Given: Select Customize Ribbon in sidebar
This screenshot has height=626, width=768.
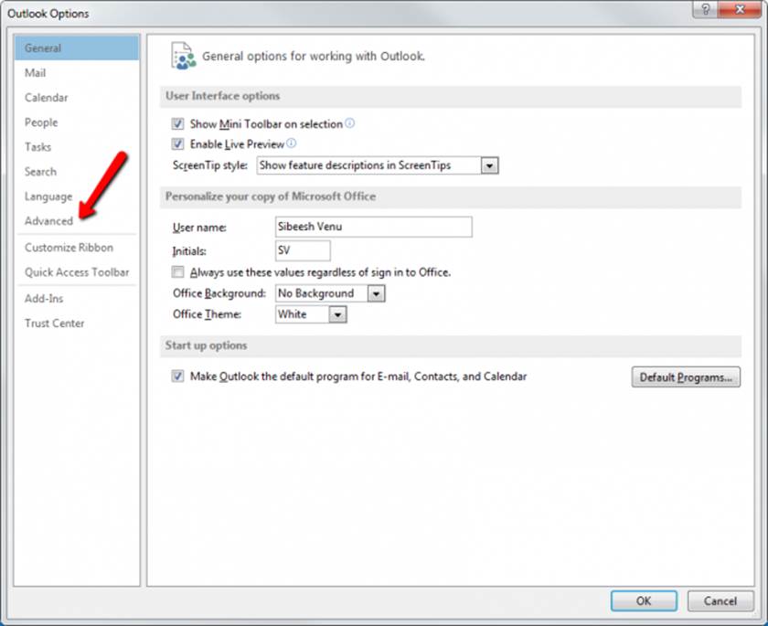Looking at the screenshot, I should (x=77, y=248).
